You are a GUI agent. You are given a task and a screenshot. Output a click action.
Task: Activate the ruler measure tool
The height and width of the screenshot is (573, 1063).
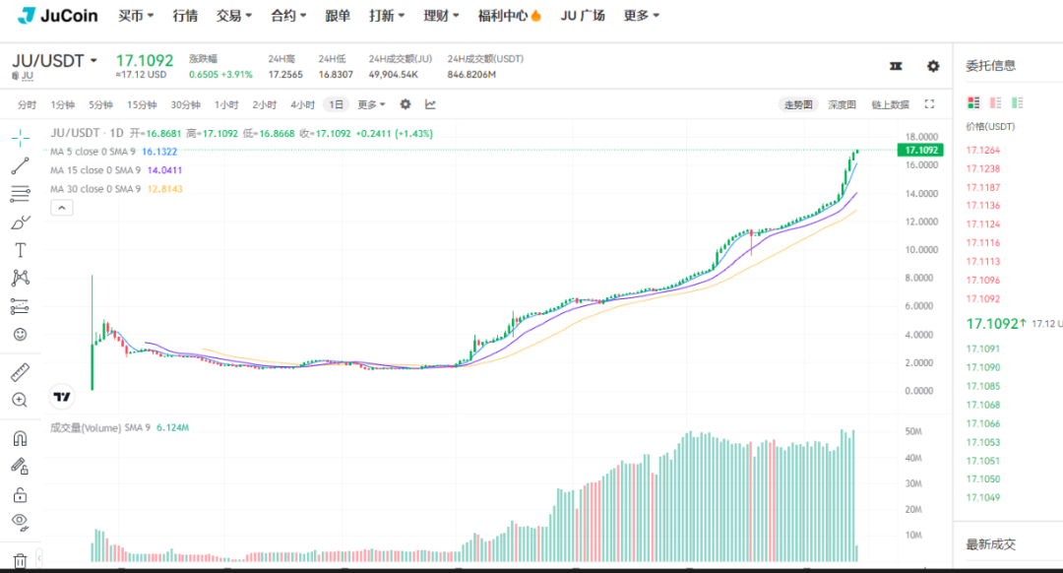click(x=20, y=372)
